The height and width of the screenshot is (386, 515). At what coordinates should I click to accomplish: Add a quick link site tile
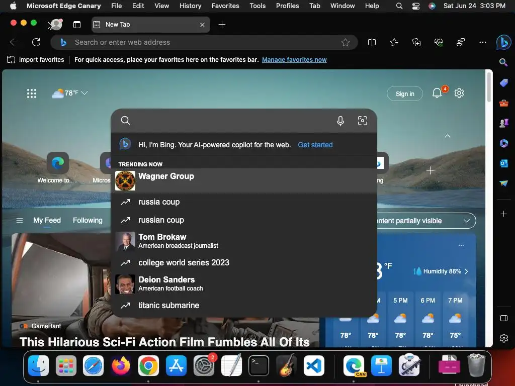point(431,170)
